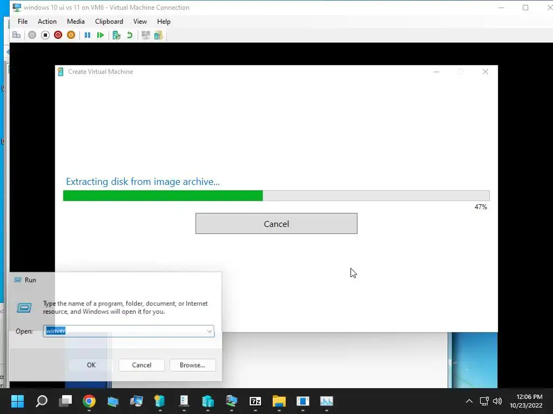The width and height of the screenshot is (553, 414).
Task: Open the clock showing 12:06 PM
Action: point(526,401)
